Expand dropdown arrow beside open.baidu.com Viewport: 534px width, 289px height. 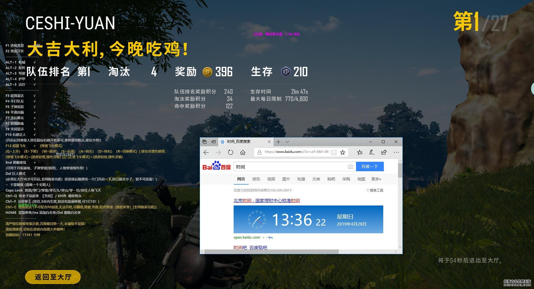pyautogui.click(x=263, y=238)
